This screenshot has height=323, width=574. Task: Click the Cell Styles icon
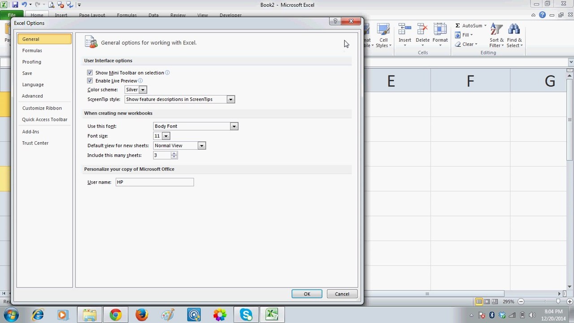pyautogui.click(x=383, y=30)
